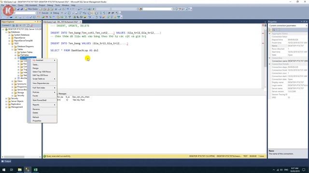
Task: Collapse Aggregate Status section in Properties
Action: [269, 34]
